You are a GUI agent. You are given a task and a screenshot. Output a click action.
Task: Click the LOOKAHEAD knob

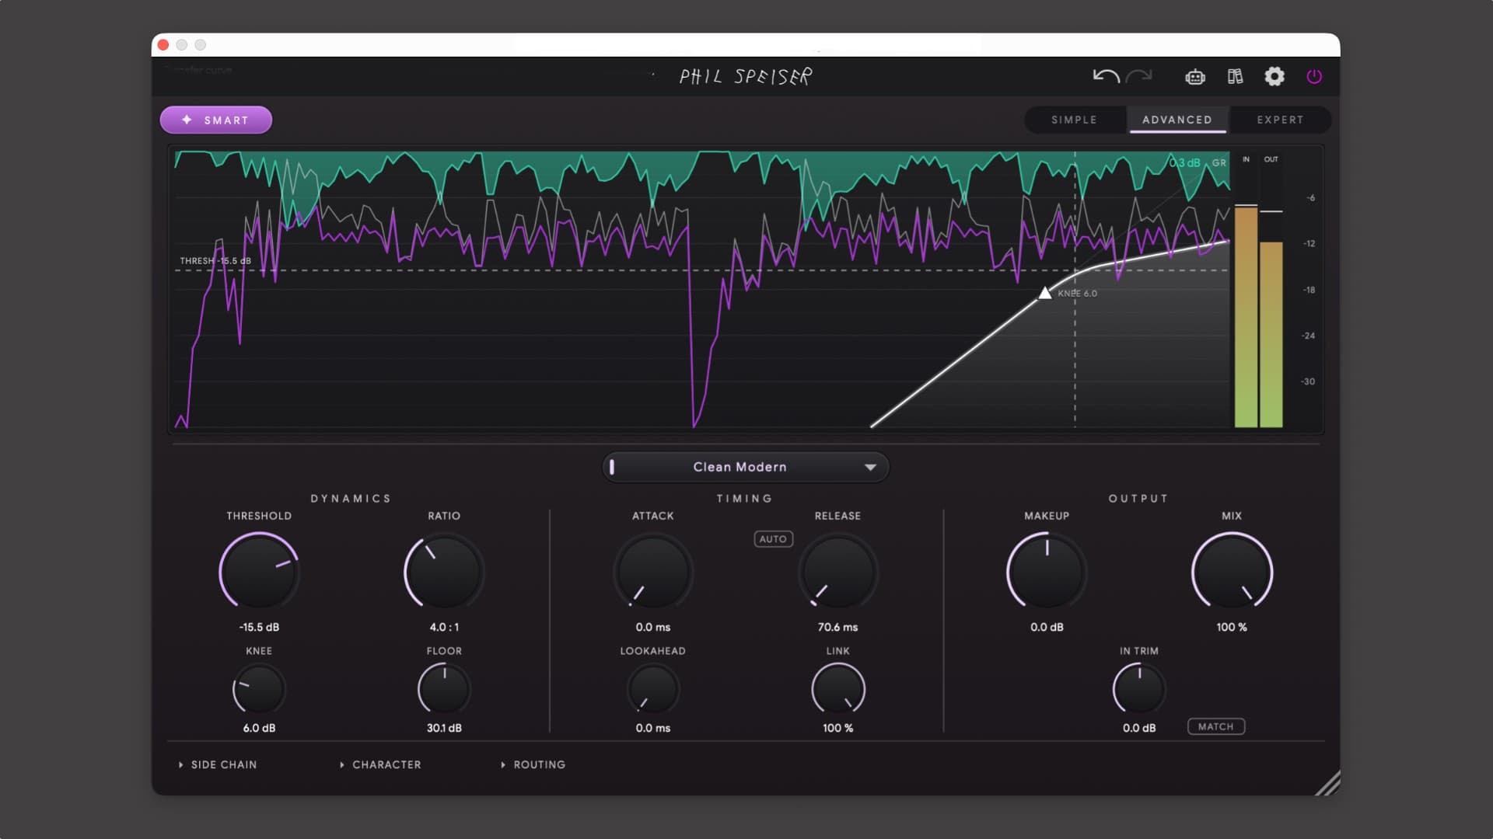[x=653, y=689]
